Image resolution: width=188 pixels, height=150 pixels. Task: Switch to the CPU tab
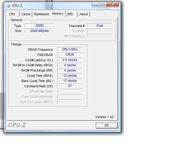pos(12,14)
